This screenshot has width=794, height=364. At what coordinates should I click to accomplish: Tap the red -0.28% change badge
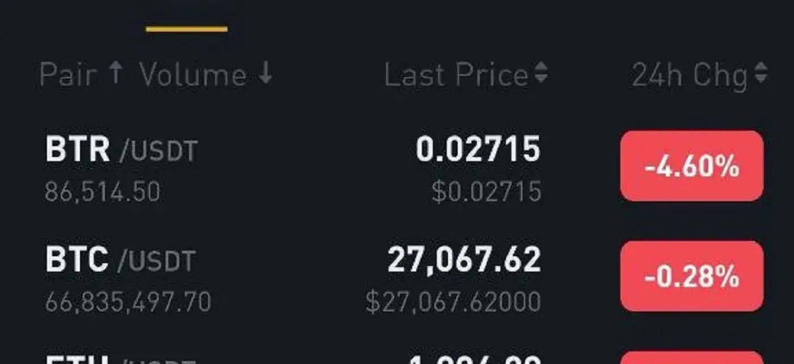691,276
